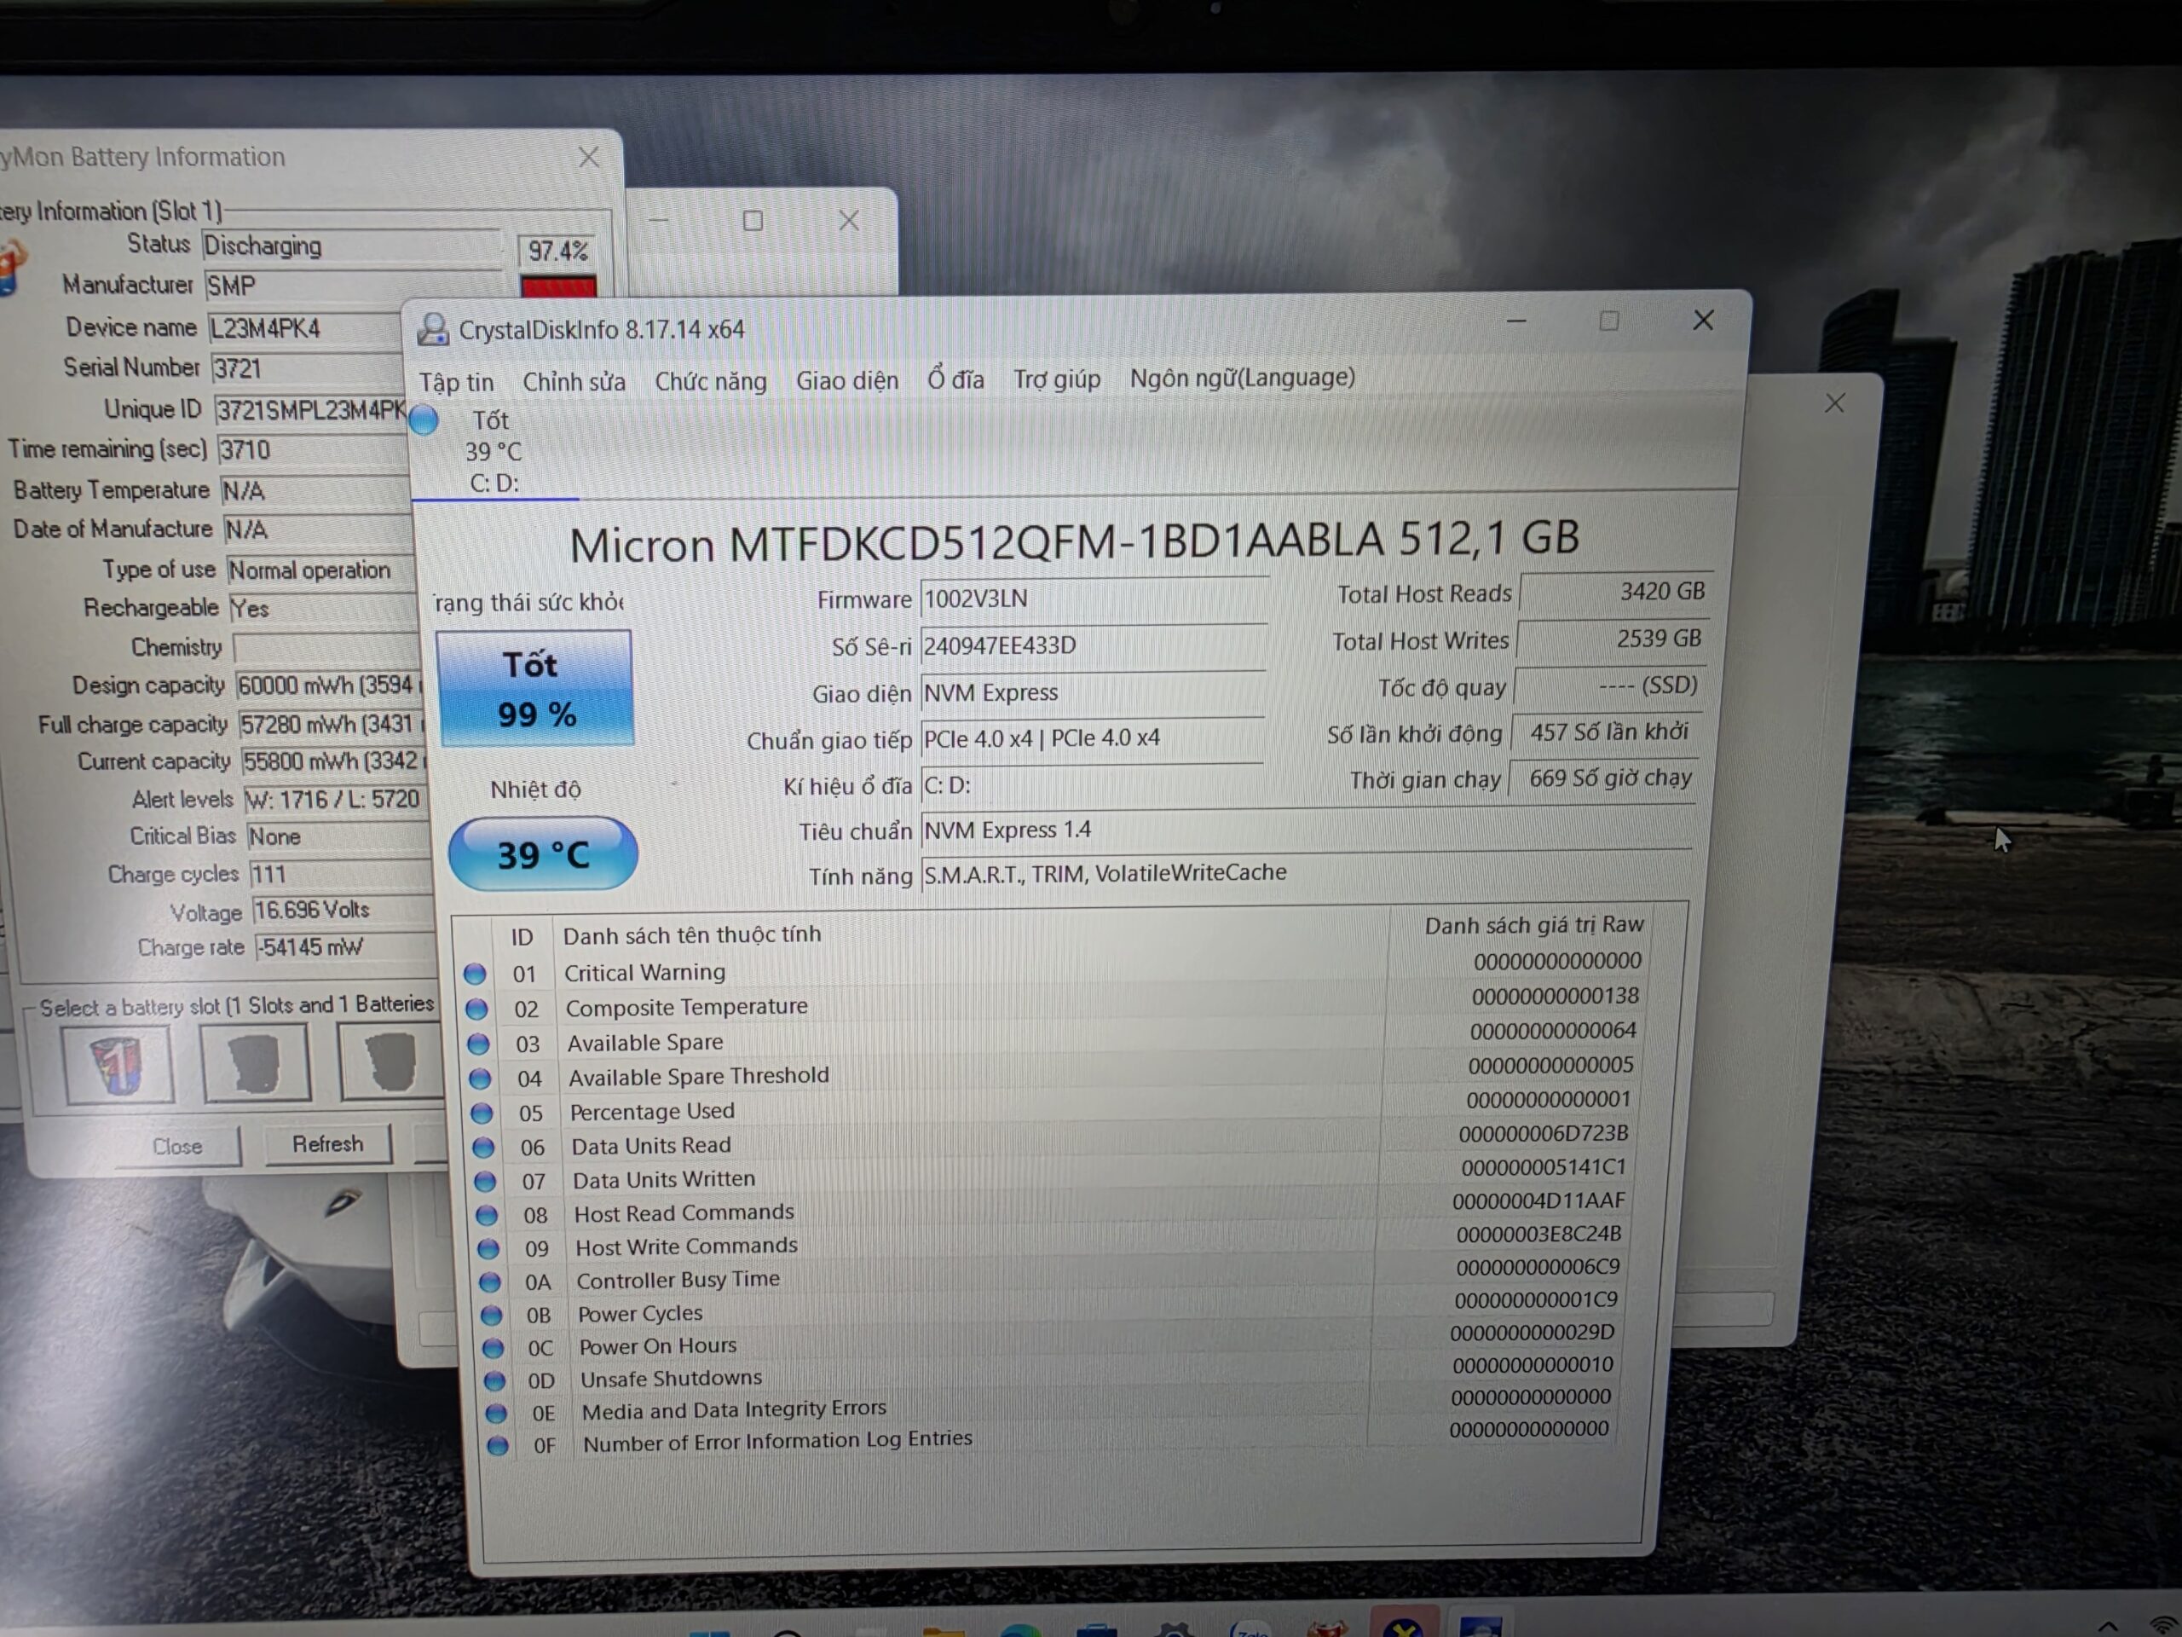The width and height of the screenshot is (2182, 1637).
Task: Click the blue 39 °C temperature button
Action: tap(543, 853)
